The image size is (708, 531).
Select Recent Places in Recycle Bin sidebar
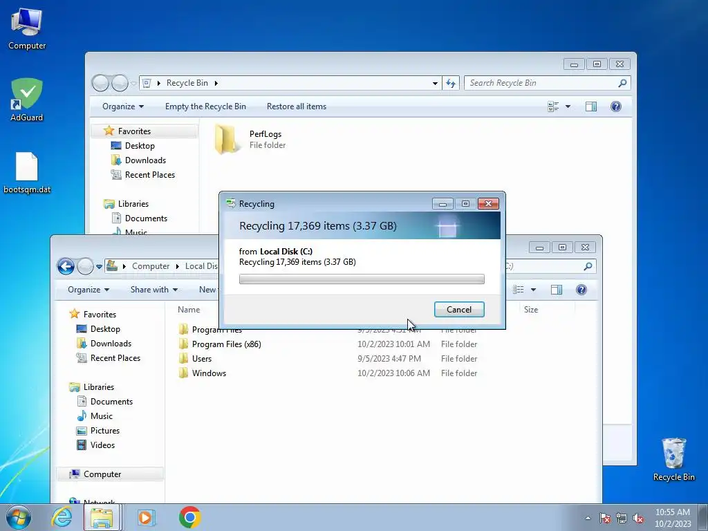click(149, 175)
